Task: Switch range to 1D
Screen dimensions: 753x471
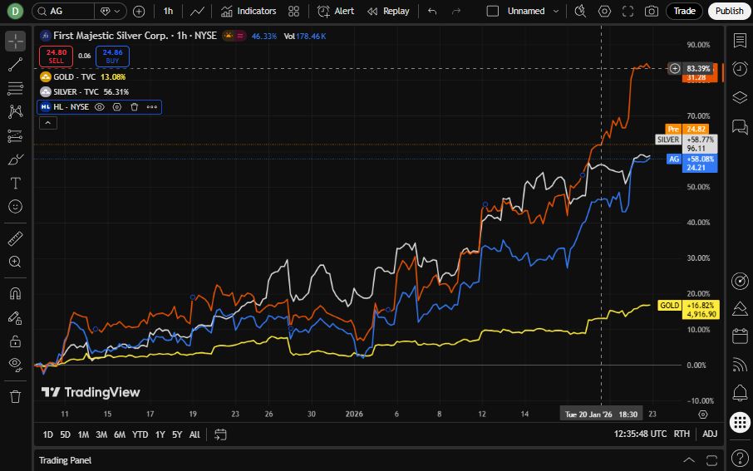Action: click(x=48, y=434)
